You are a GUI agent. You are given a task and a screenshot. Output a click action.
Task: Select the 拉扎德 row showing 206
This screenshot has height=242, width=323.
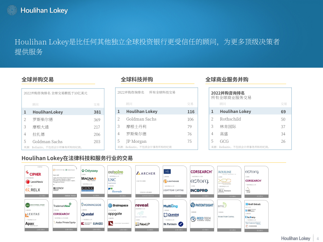click(63, 134)
